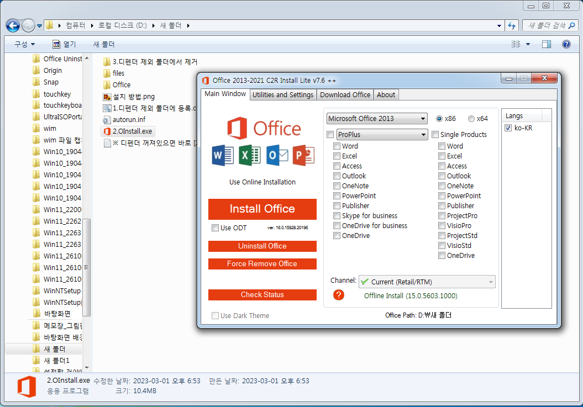Open the Channel Current (Retail/RTM) dropdown
The height and width of the screenshot is (407, 583).
[x=427, y=282]
